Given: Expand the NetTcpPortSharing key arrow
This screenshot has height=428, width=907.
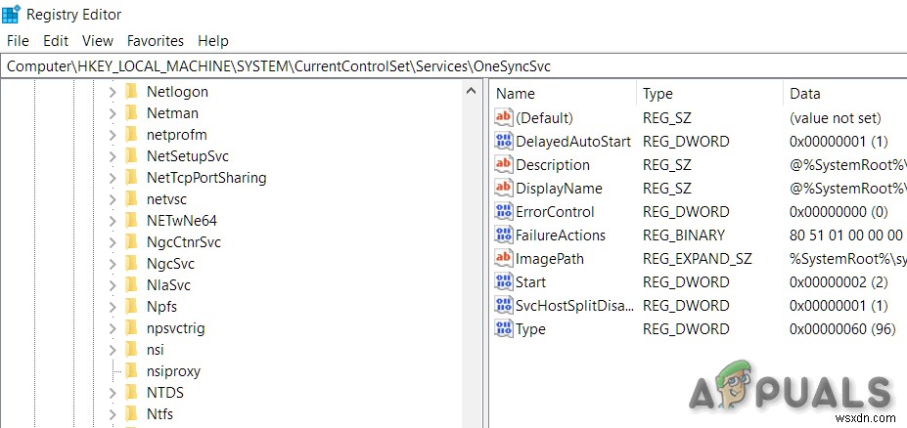Looking at the screenshot, I should pos(113,178).
